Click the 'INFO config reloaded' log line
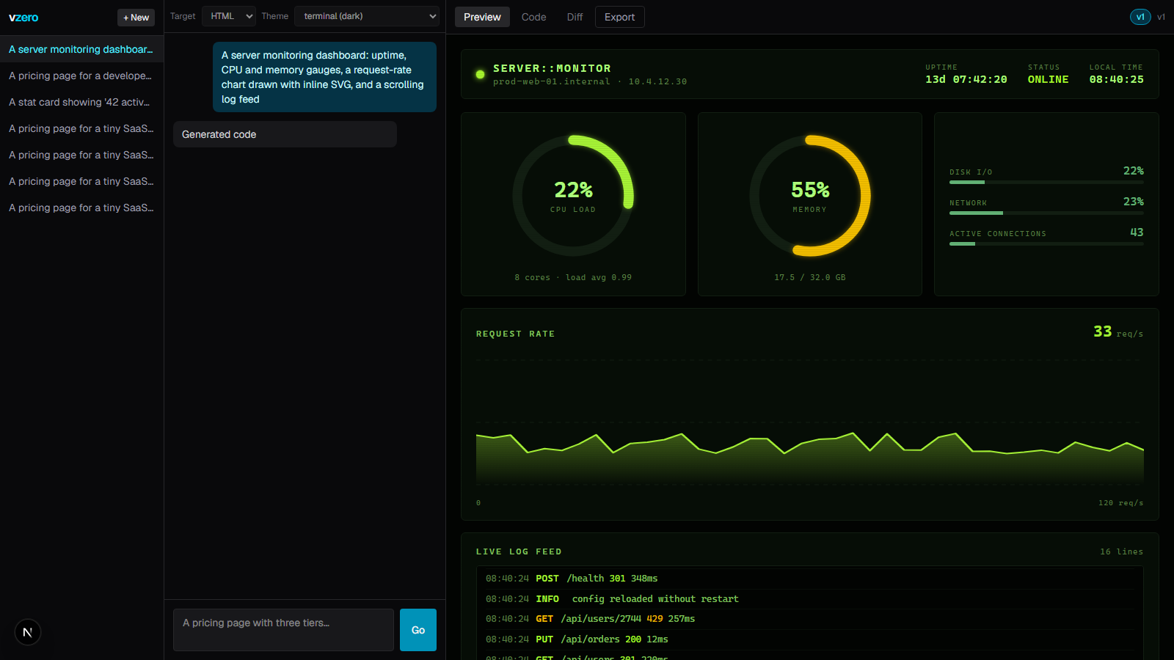The height and width of the screenshot is (660, 1174). pos(810,599)
